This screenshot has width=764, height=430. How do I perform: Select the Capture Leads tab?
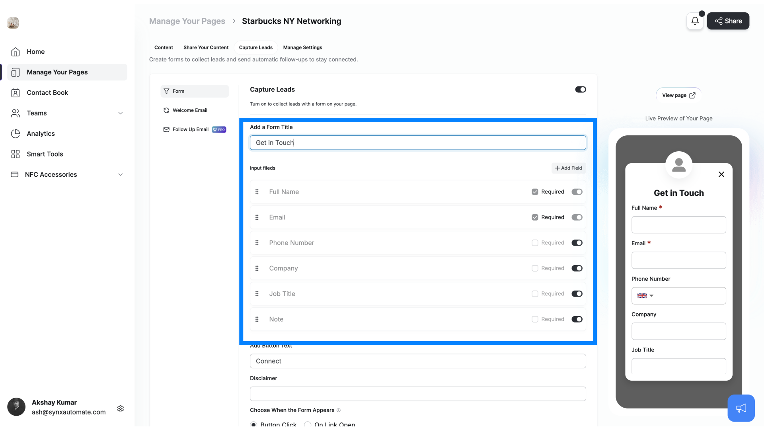pyautogui.click(x=255, y=47)
